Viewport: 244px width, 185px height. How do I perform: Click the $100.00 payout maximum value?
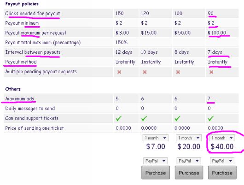click(x=217, y=33)
